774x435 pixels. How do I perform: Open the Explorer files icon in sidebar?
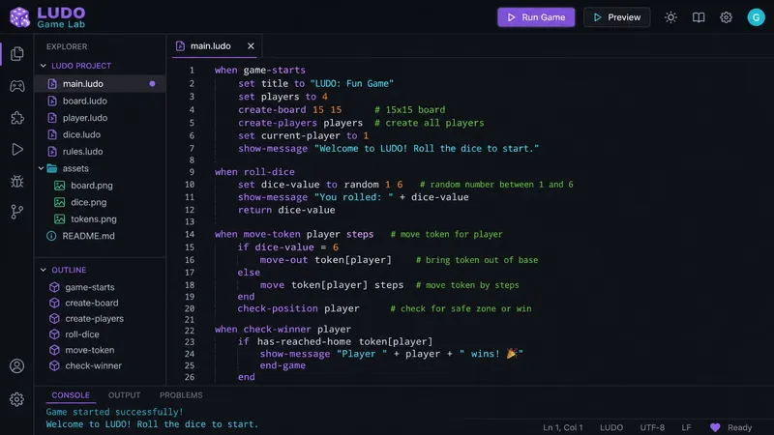click(16, 53)
